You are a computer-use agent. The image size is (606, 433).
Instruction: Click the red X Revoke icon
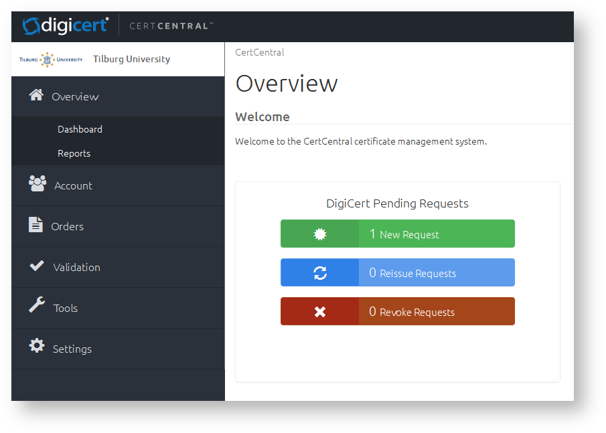point(320,312)
